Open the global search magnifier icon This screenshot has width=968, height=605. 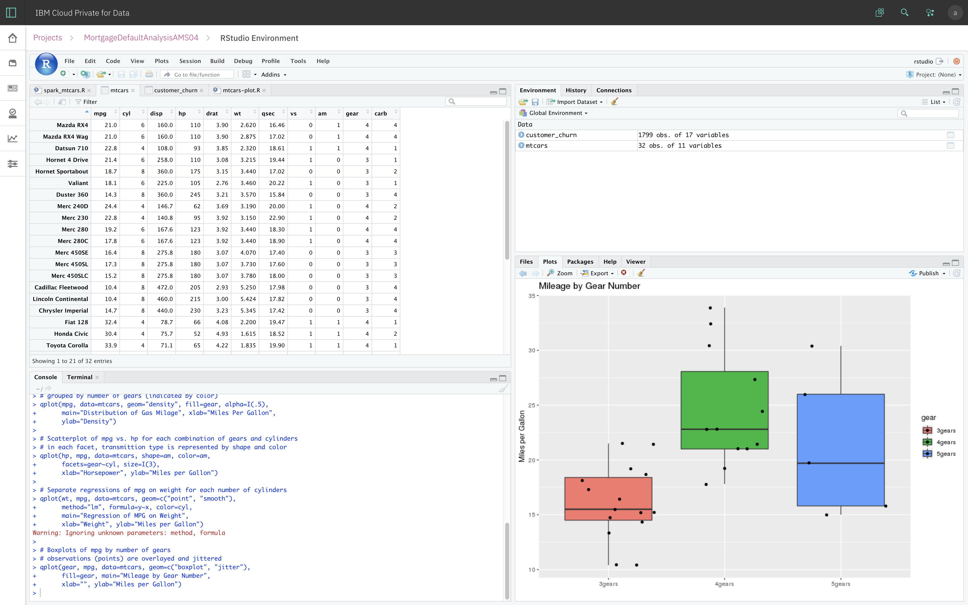(904, 13)
